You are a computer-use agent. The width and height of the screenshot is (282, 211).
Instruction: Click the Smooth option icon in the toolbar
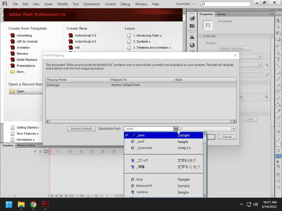278,181
